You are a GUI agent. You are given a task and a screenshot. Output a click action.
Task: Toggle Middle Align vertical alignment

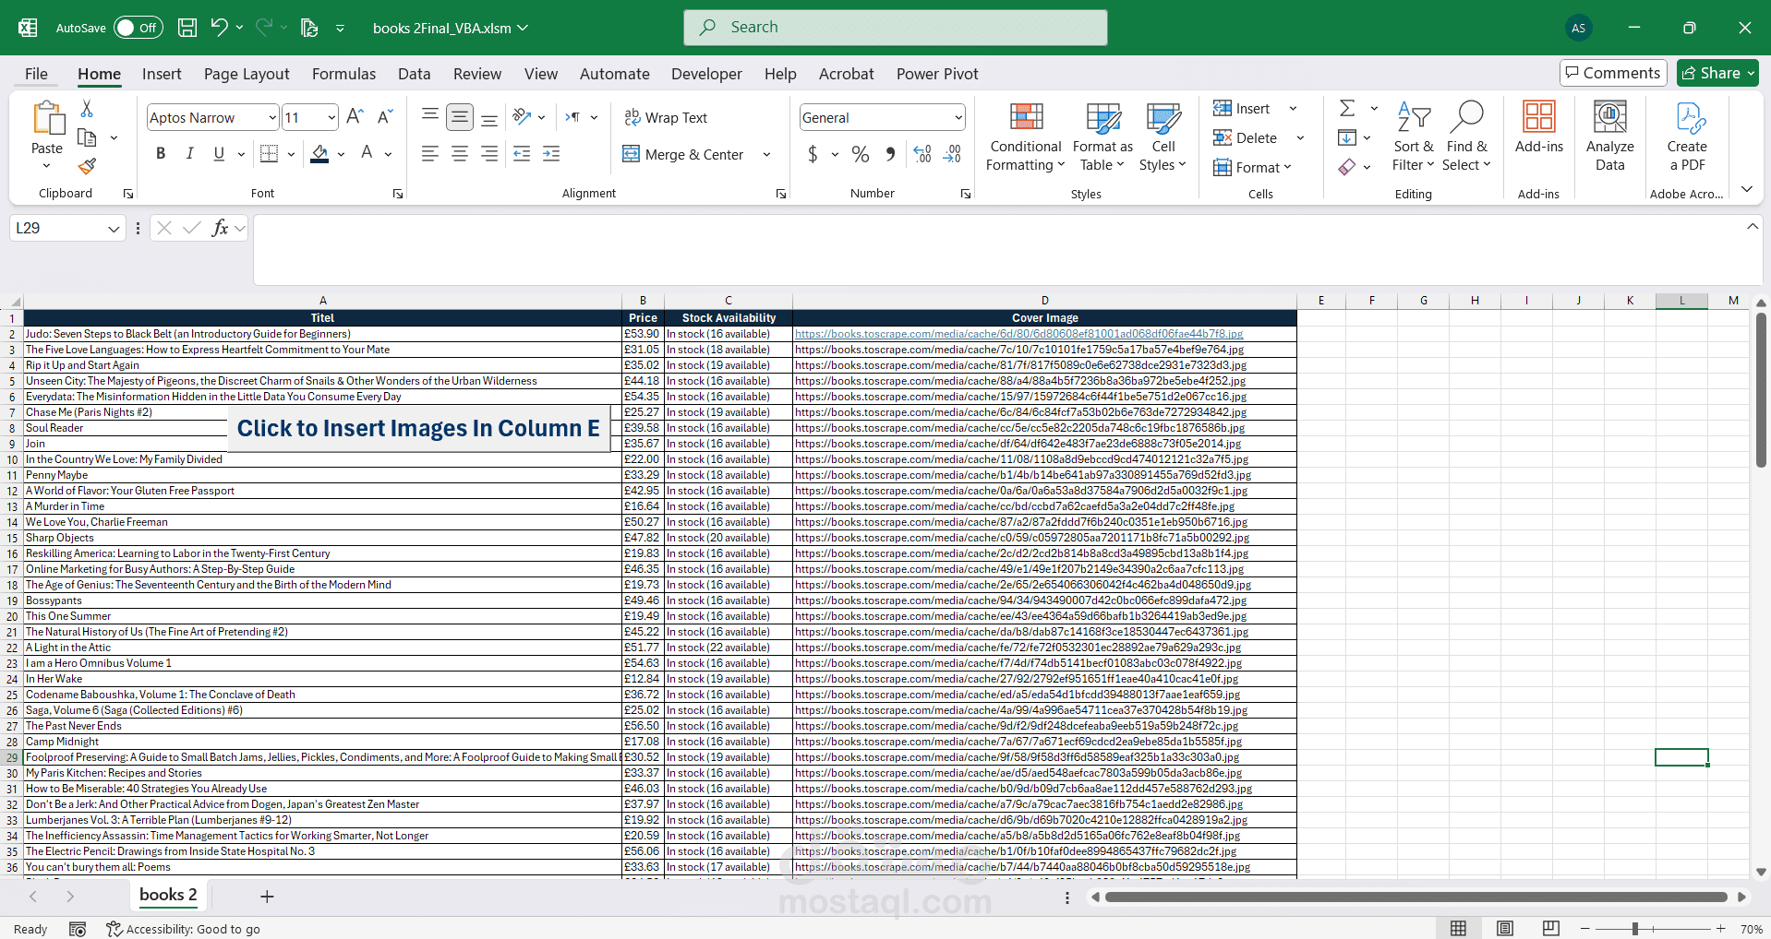point(459,116)
